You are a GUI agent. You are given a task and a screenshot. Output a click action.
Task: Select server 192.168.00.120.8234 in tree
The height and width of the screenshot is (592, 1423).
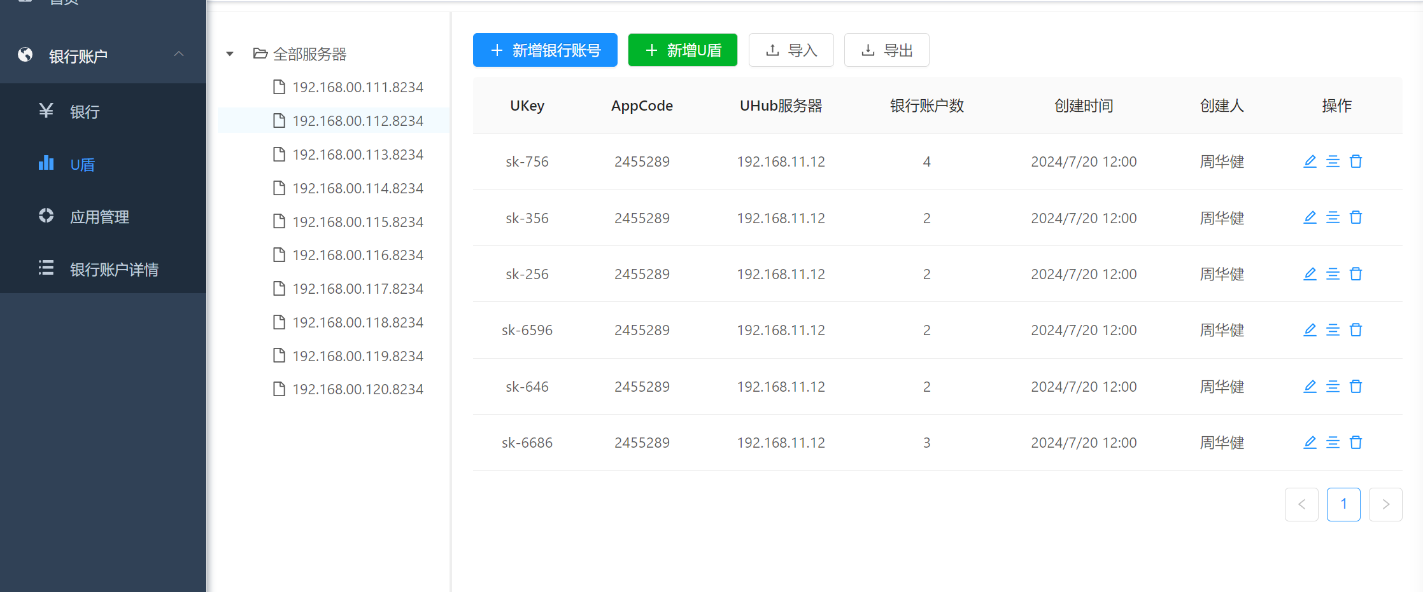357,389
